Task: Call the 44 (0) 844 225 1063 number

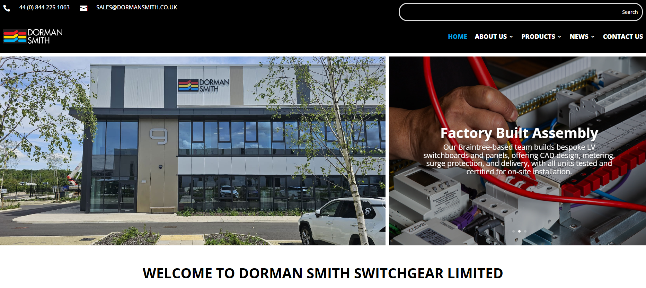Action: pyautogui.click(x=44, y=7)
